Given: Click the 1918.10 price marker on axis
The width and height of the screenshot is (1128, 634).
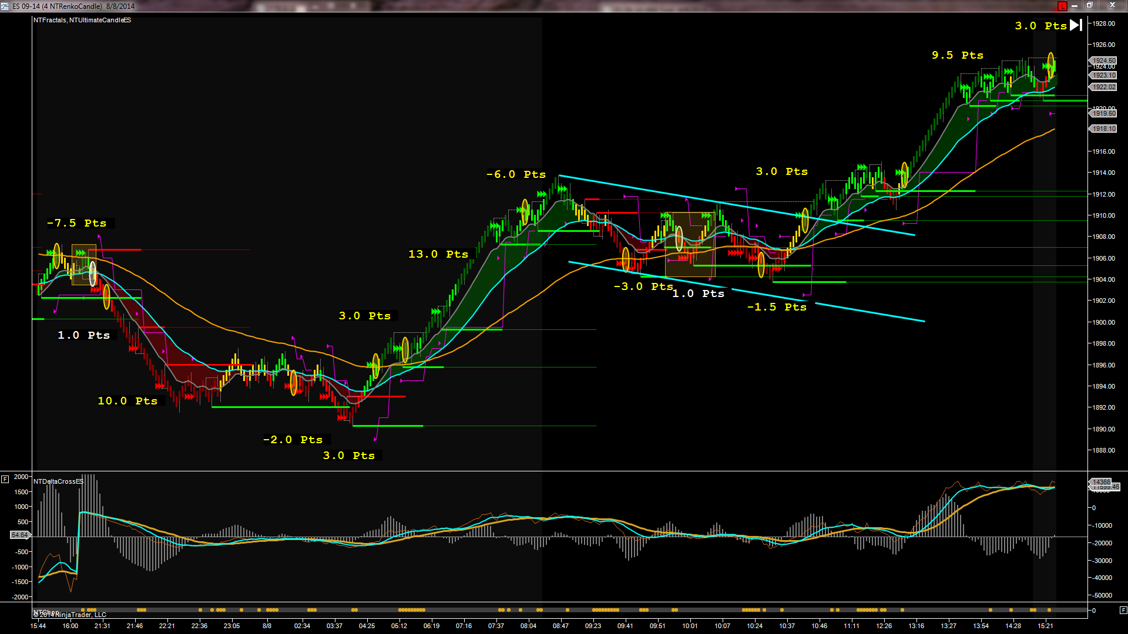Looking at the screenshot, I should tap(1104, 129).
